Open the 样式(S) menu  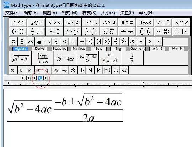click(x=89, y=13)
